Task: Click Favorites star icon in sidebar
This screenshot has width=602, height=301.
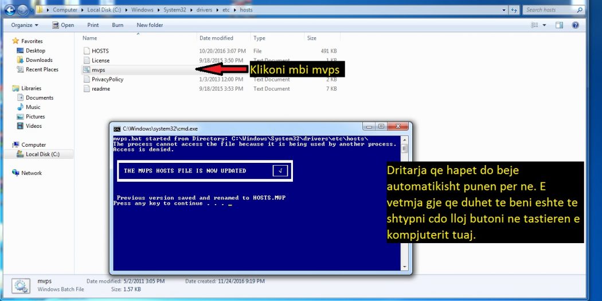Action: click(15, 41)
